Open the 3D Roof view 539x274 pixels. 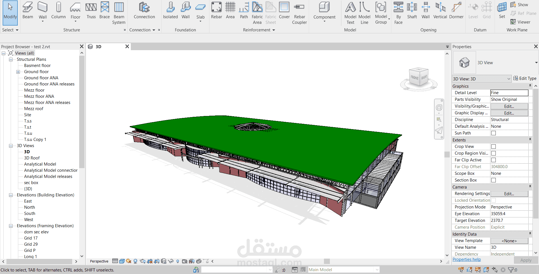tap(32, 158)
